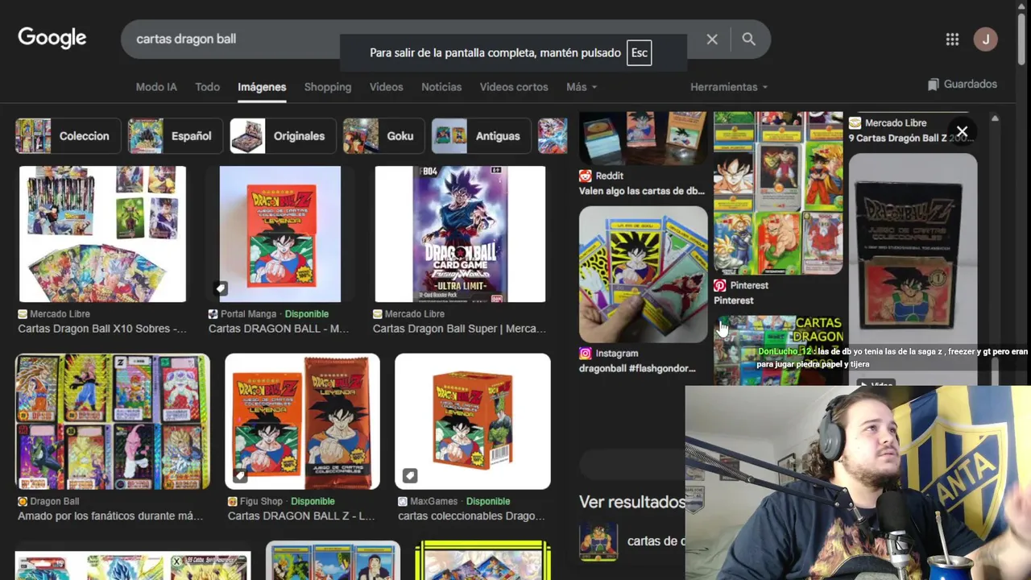
Task: Click the Dragon Ball source label
Action: pos(54,501)
